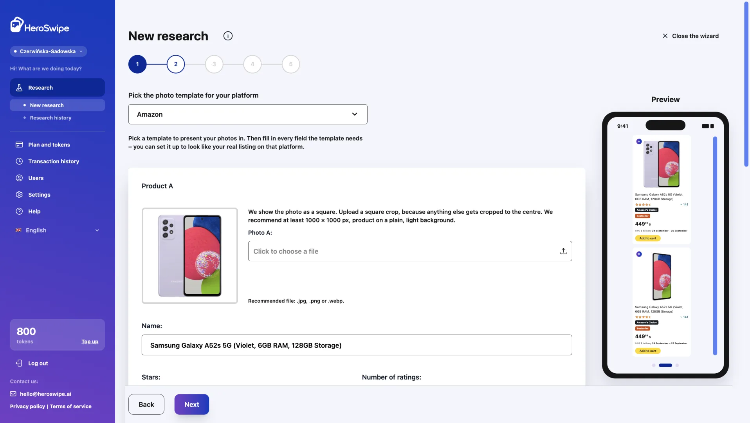Click the page vertical scrollbar
This screenshot has height=423, width=750.
tap(746, 84)
